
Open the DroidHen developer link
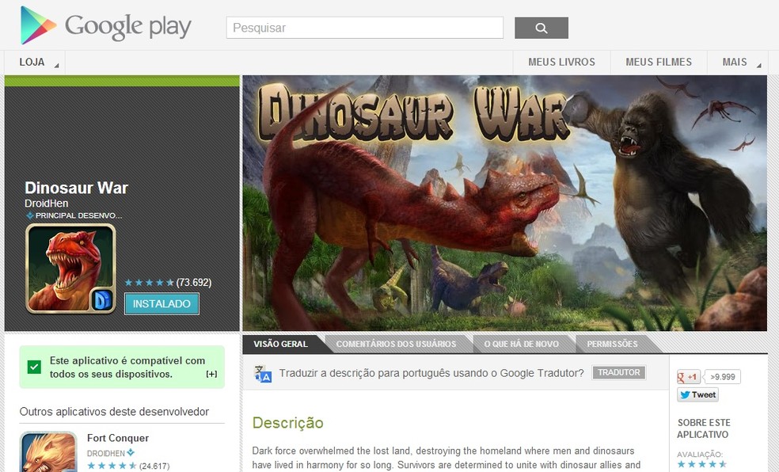(x=46, y=204)
